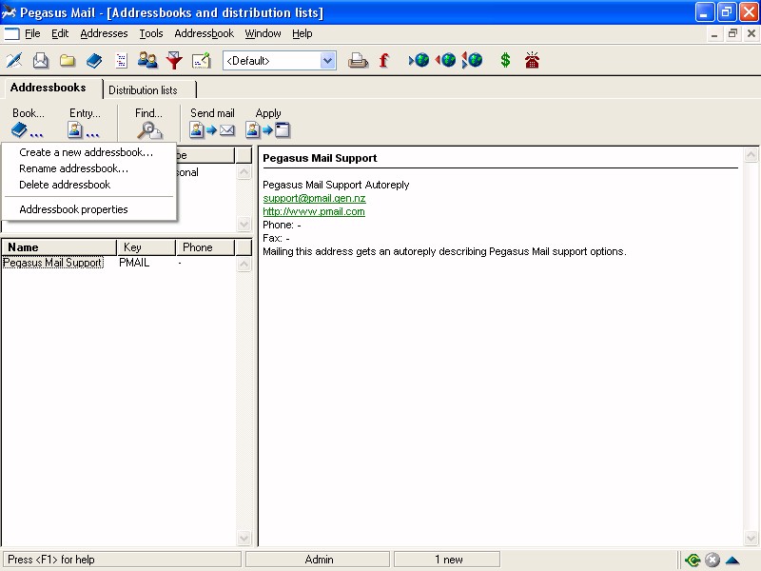Open the Tools menu
The height and width of the screenshot is (571, 761).
click(x=151, y=33)
